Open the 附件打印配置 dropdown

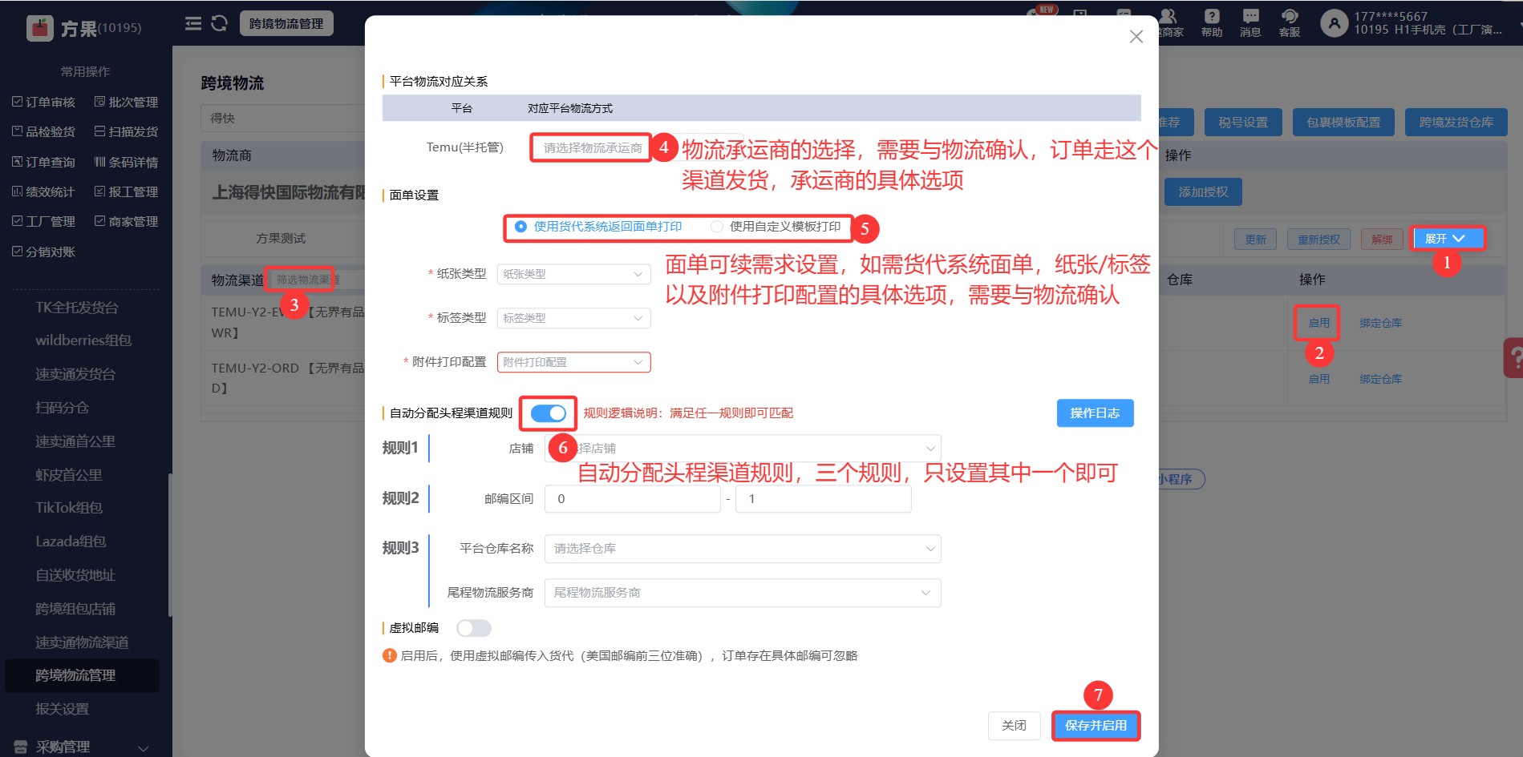click(x=574, y=362)
